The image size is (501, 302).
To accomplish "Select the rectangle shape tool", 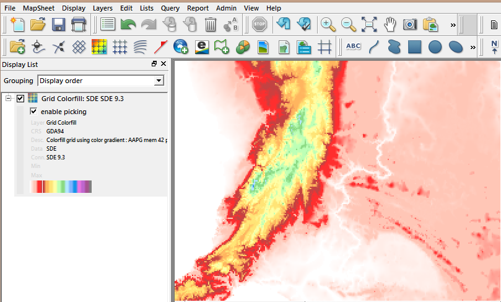I will [x=415, y=47].
